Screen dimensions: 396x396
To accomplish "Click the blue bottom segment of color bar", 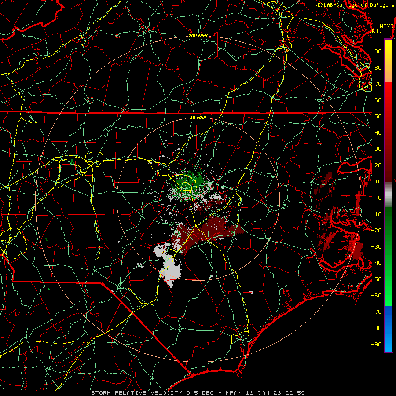I will (x=389, y=329).
